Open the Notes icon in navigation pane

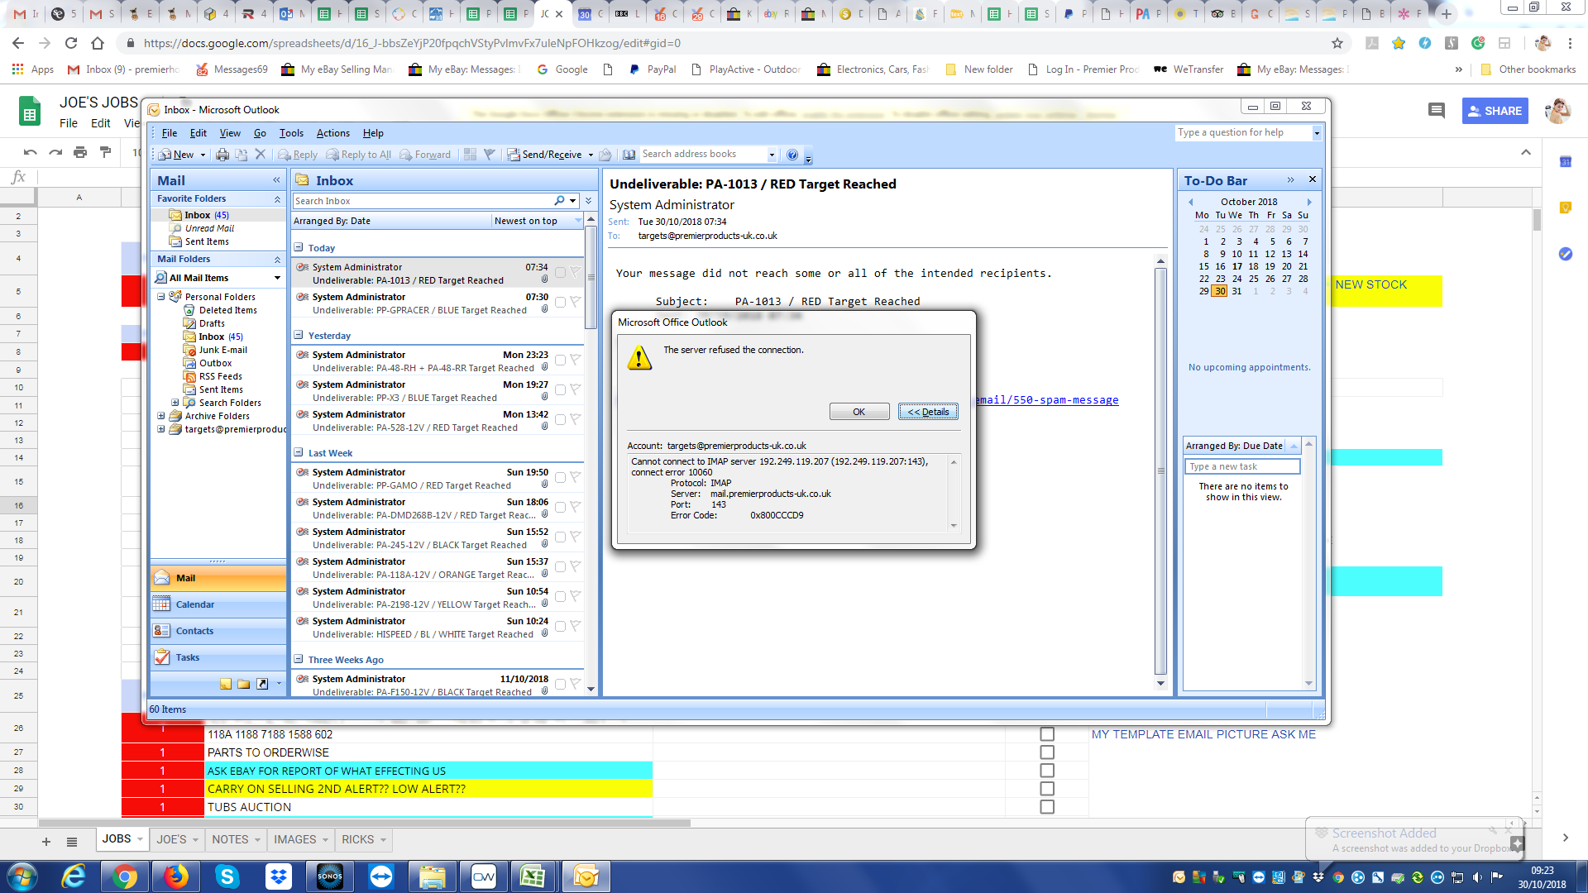226,684
